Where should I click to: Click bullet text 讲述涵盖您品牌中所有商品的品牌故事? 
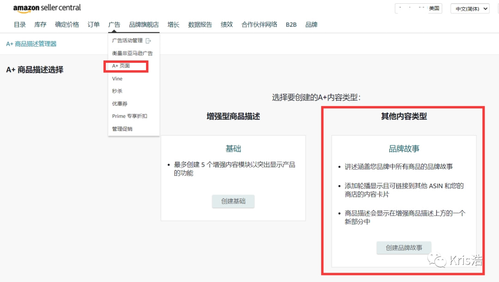pos(399,167)
